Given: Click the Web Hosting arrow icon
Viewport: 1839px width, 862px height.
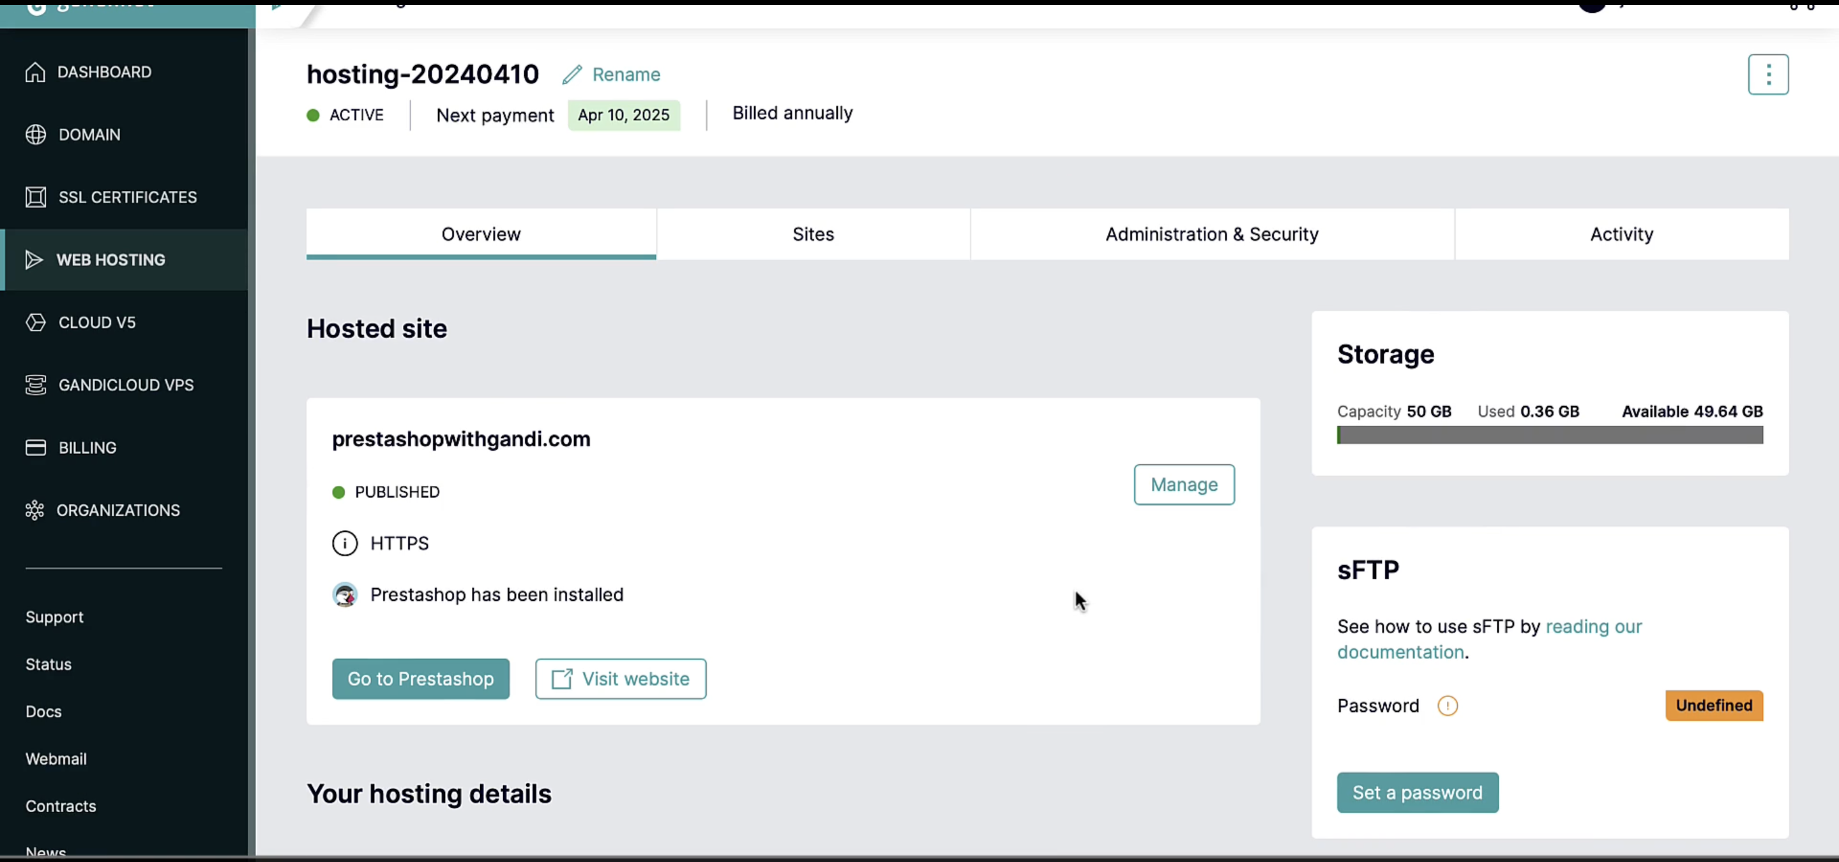Looking at the screenshot, I should pyautogui.click(x=34, y=260).
